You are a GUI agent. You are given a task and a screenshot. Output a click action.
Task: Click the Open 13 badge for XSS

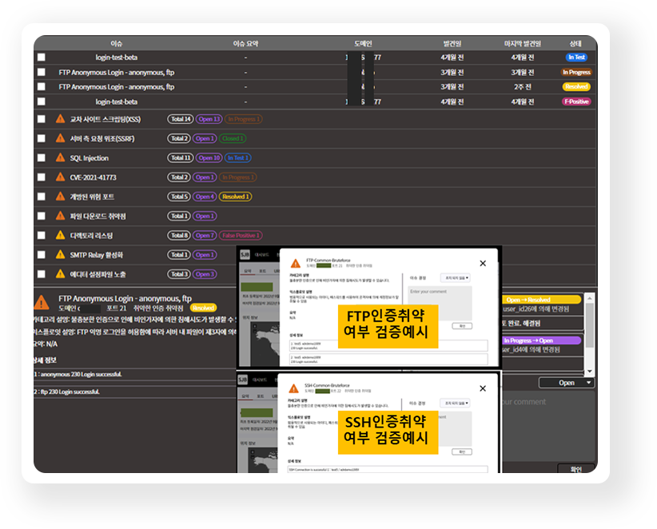(209, 119)
